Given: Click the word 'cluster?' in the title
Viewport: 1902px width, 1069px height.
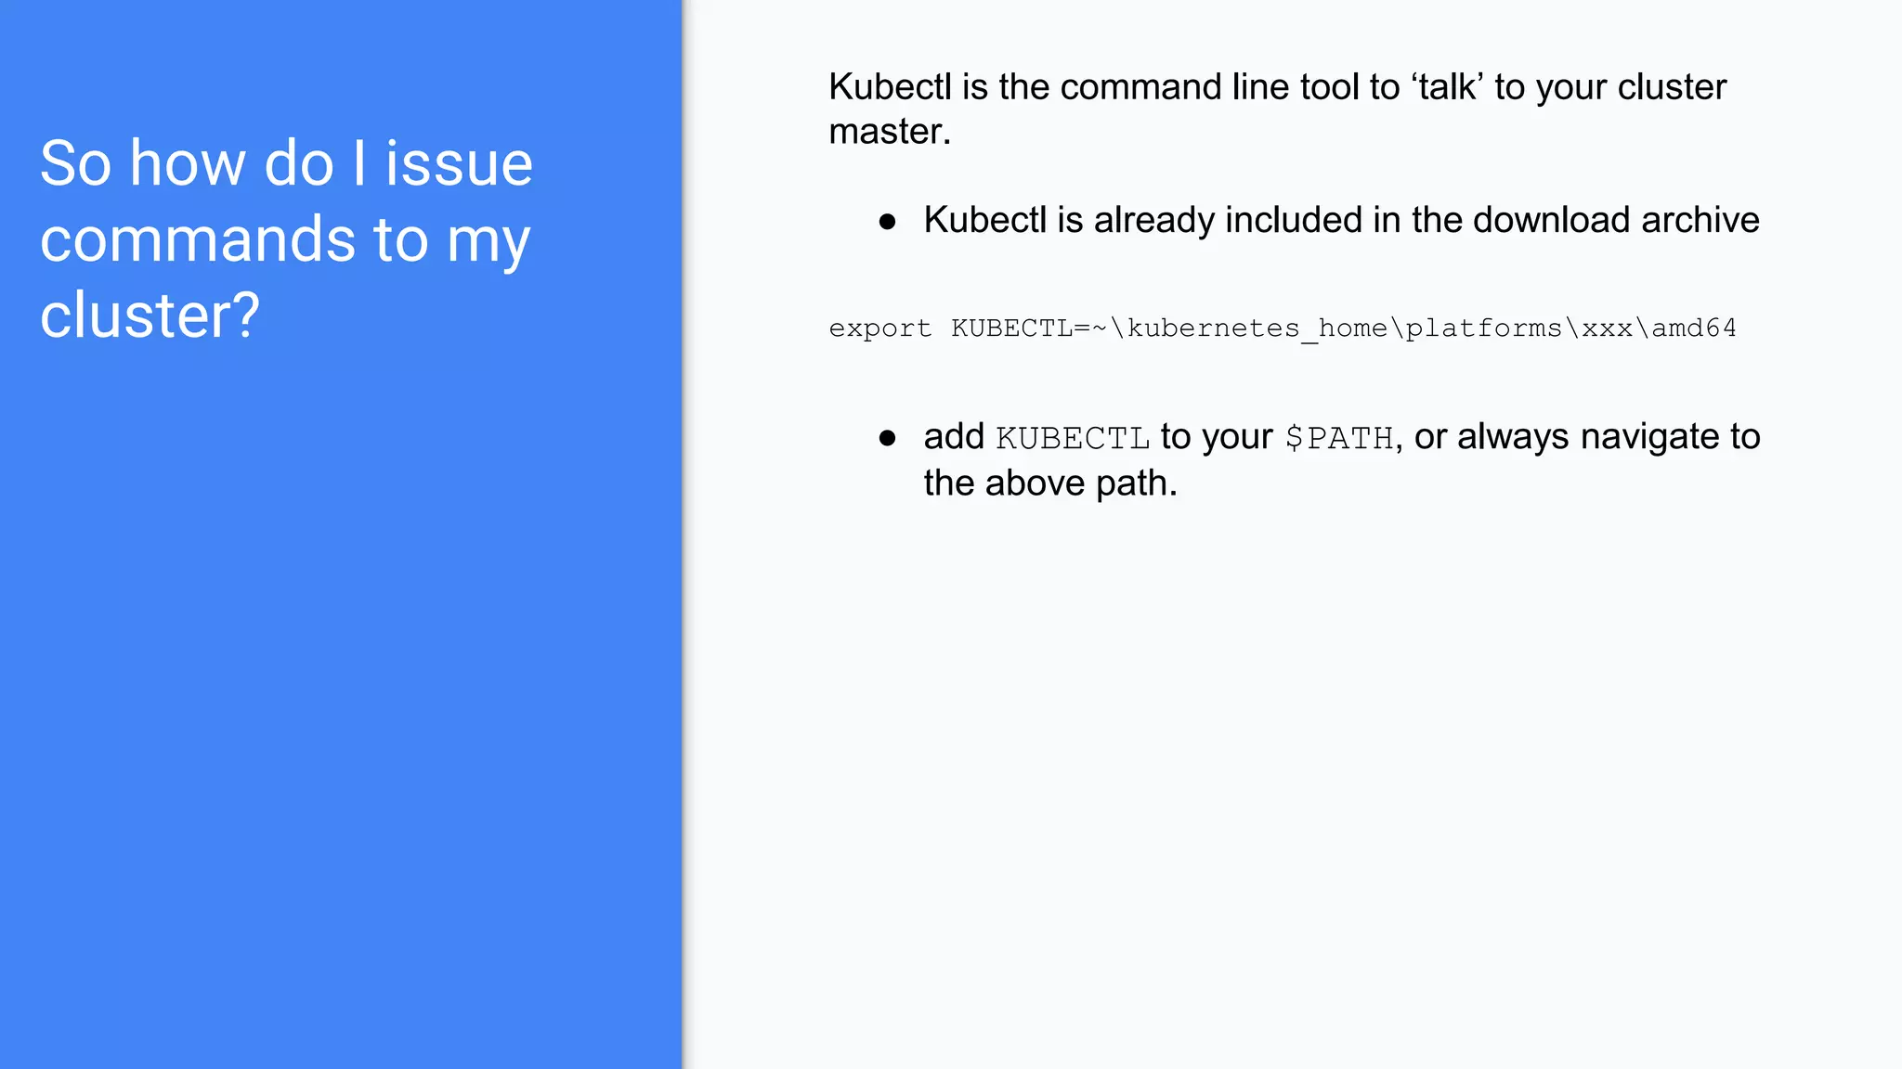Looking at the screenshot, I should [150, 316].
